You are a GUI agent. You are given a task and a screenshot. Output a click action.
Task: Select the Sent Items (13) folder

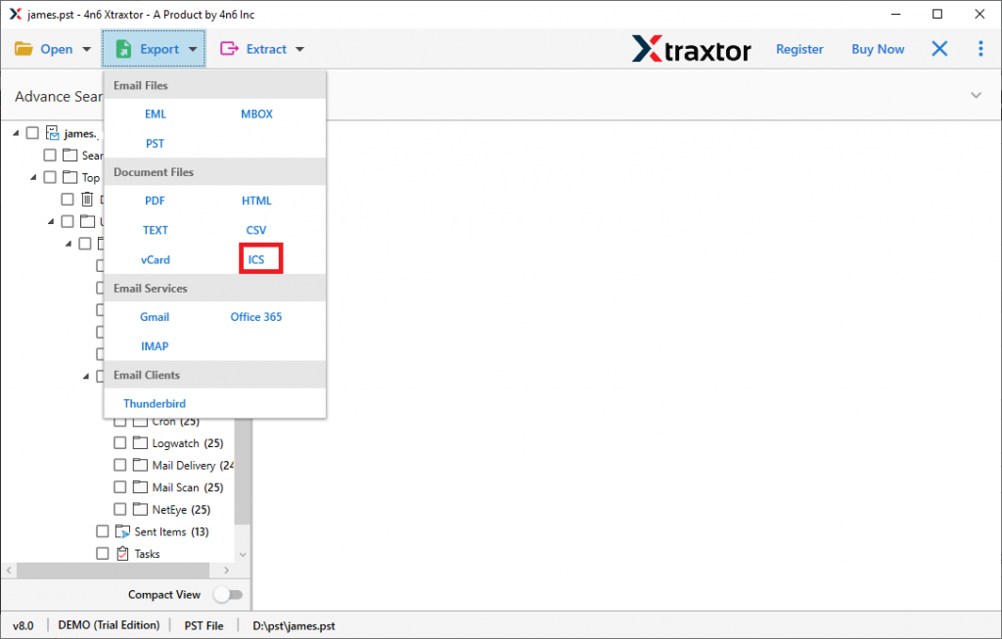click(171, 531)
